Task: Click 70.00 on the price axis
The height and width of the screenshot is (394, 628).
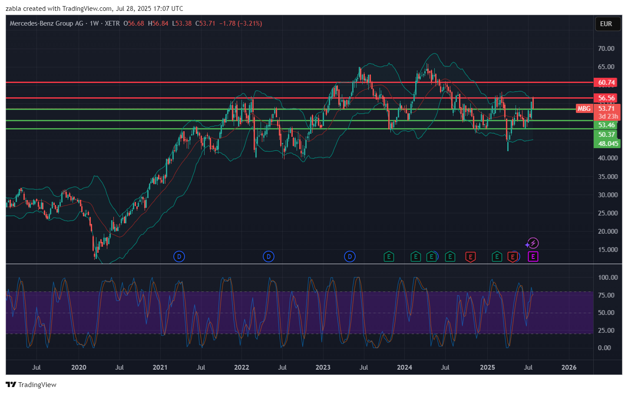Action: click(x=606, y=49)
